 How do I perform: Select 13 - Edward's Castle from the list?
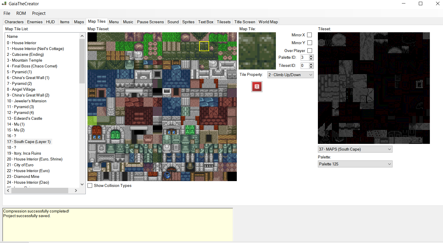pos(24,118)
